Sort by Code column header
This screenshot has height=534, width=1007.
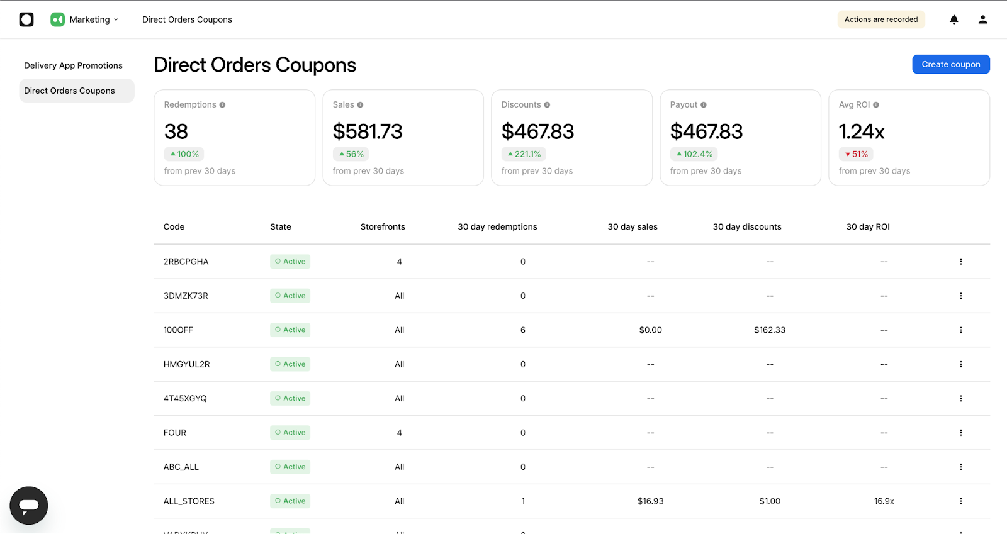tap(174, 227)
